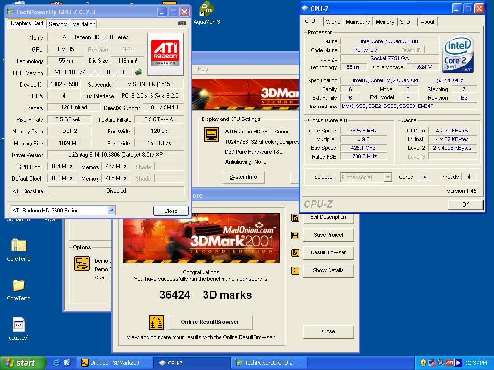This screenshot has width=494, height=370.
Task: Click the Intel Core 2 Quad logo
Action: click(458, 54)
